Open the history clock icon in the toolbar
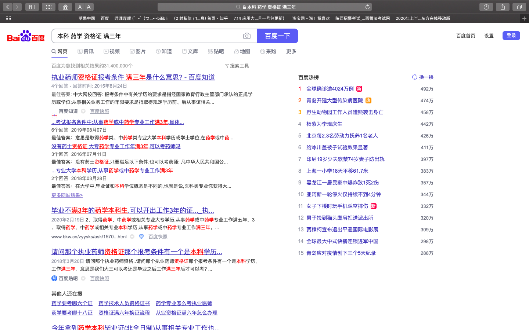Viewport: 529px width, 330px height. click(x=486, y=7)
